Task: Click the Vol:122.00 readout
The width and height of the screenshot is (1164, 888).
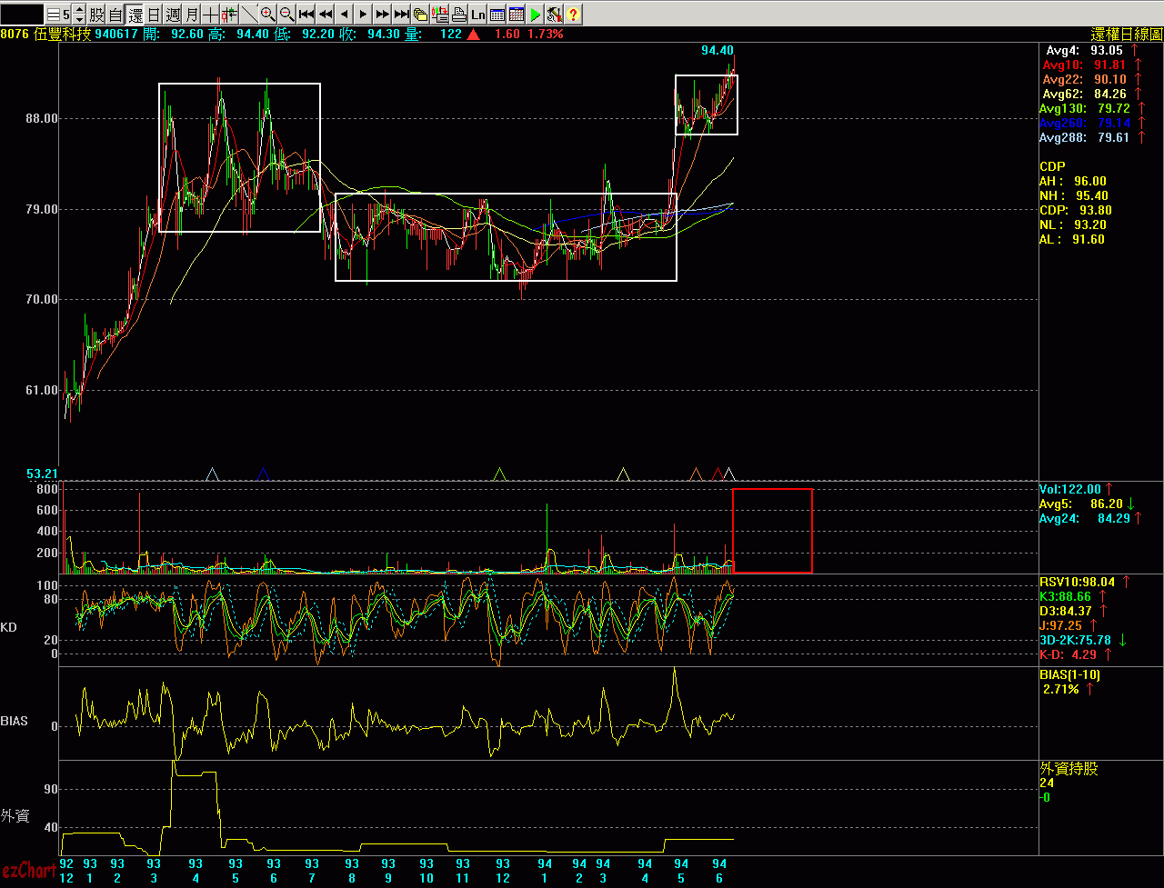Action: point(1070,489)
